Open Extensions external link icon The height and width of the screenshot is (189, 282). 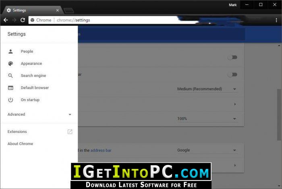70,132
